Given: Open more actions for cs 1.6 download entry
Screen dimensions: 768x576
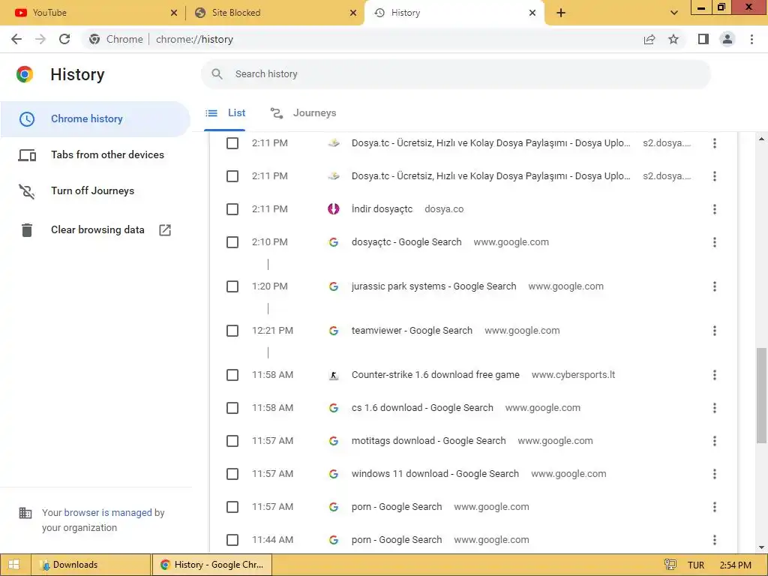Looking at the screenshot, I should tap(715, 408).
